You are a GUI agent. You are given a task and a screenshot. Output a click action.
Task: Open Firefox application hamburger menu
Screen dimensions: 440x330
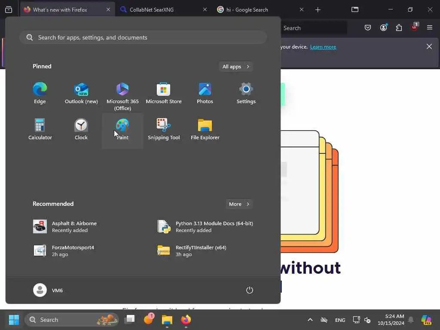coord(430,27)
